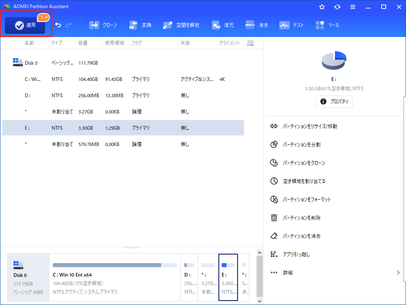The width and height of the screenshot is (406, 305).
Task: Click the split partition pie icon
Action: click(274, 144)
